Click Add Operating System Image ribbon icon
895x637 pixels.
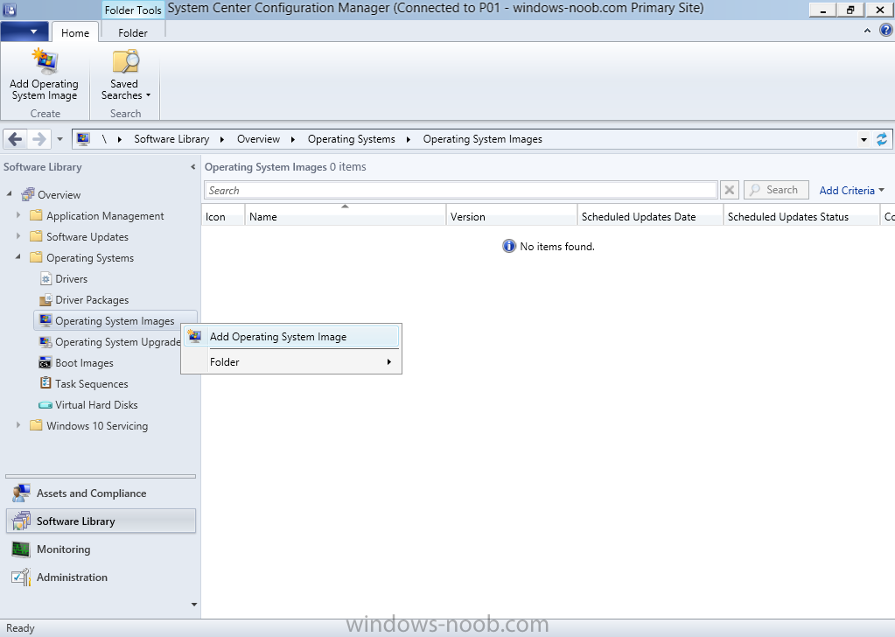[45, 61]
